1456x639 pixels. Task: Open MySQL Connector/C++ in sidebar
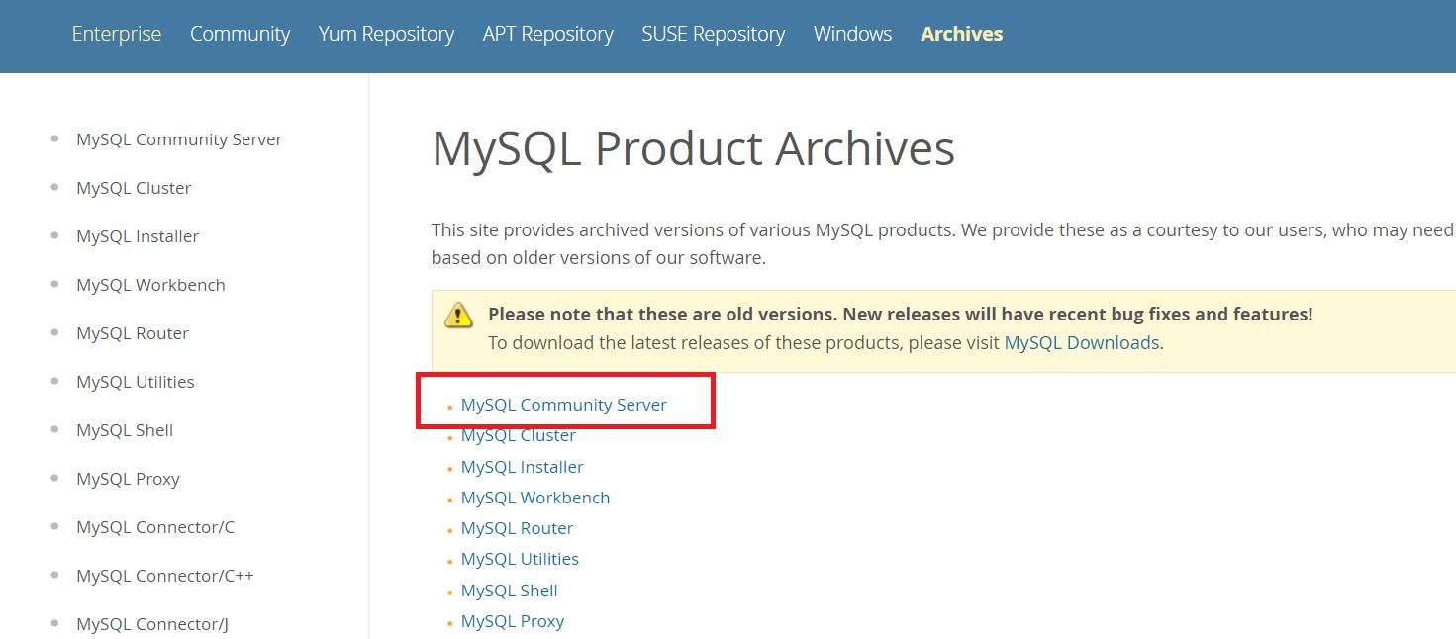pos(165,576)
